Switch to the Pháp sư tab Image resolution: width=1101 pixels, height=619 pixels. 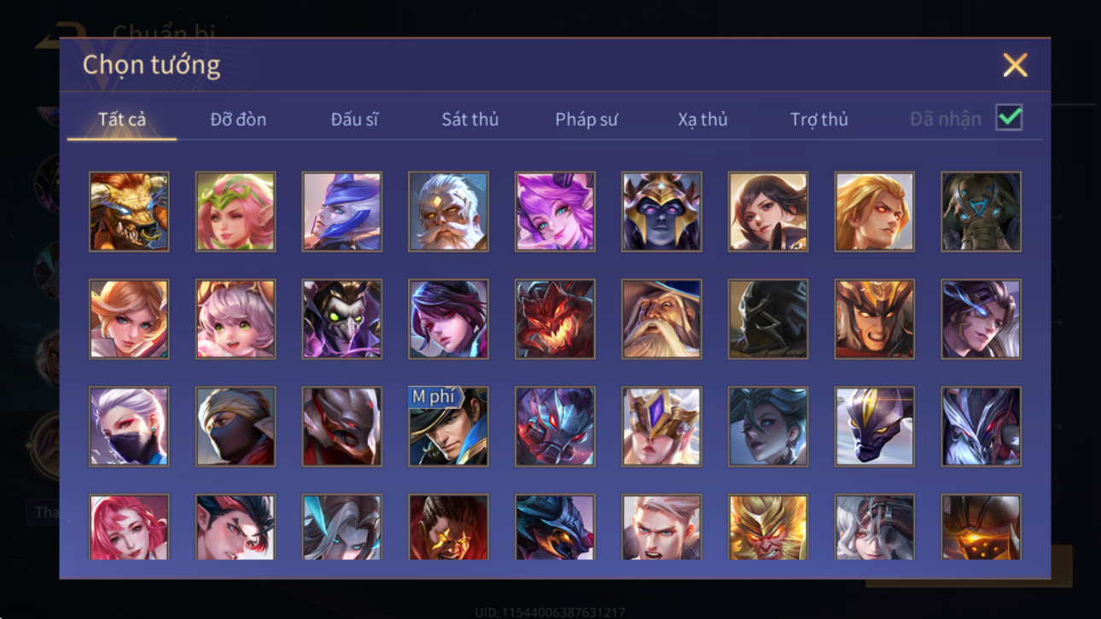pos(586,120)
